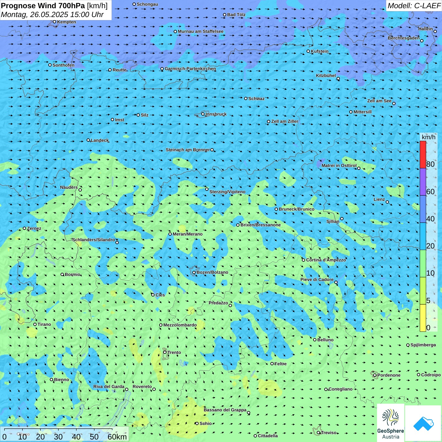
Task: Click the 'Schongau' label
Action: tap(147, 4)
